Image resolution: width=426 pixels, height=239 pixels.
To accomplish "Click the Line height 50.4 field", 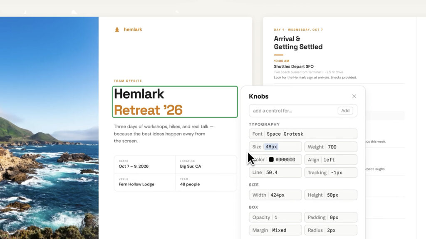I will [x=275, y=173].
